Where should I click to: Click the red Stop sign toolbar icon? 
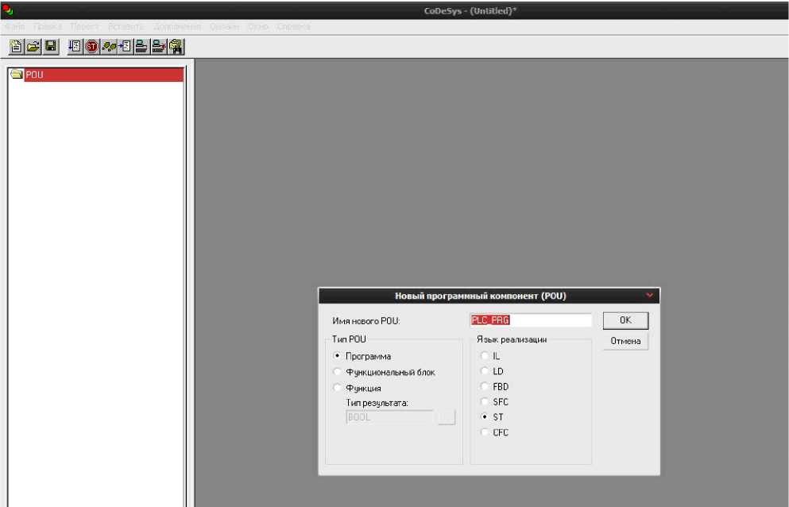click(91, 47)
